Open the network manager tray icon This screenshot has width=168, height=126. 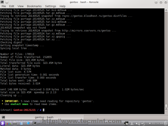126,123
